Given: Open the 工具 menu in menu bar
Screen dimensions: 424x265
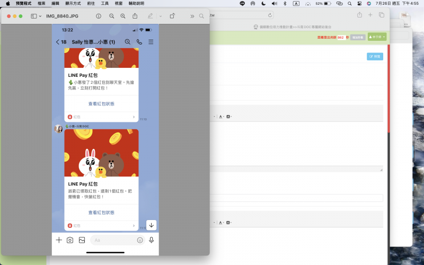Looking at the screenshot, I should click(x=105, y=3).
